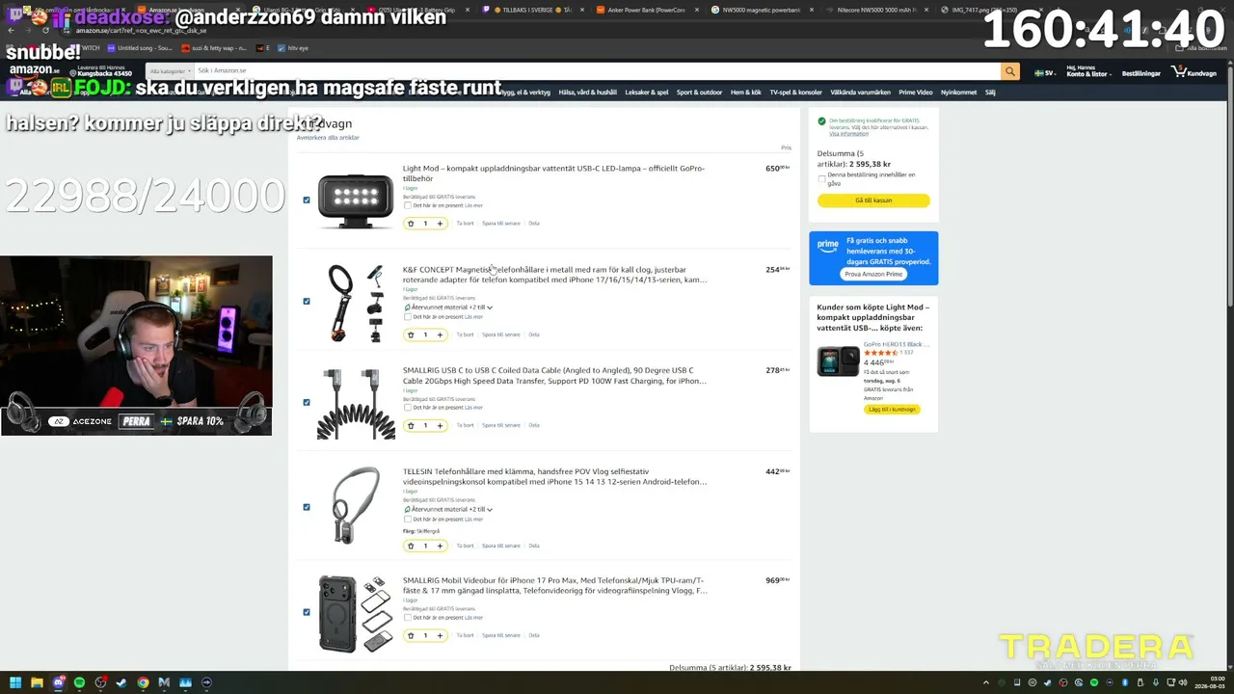Mark K&F CONCEPT item as a gift
Screen dimensions: 1234x694
pos(407,317)
